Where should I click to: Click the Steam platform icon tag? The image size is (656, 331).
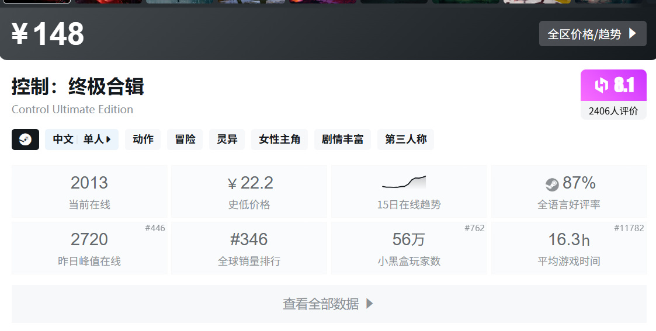tap(25, 139)
